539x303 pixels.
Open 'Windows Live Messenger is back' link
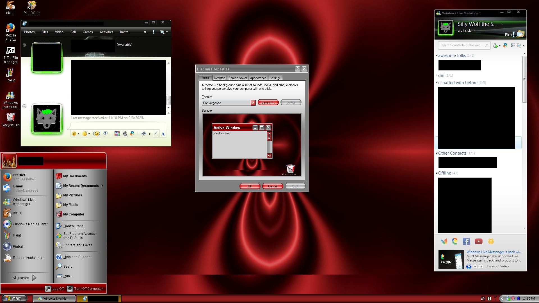(494, 252)
